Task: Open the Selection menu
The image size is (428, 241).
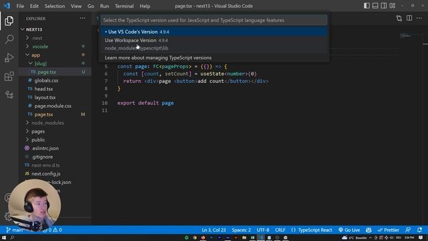Action: click(x=55, y=6)
